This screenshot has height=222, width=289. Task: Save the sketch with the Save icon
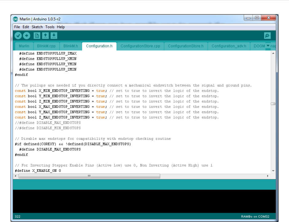pos(54,36)
